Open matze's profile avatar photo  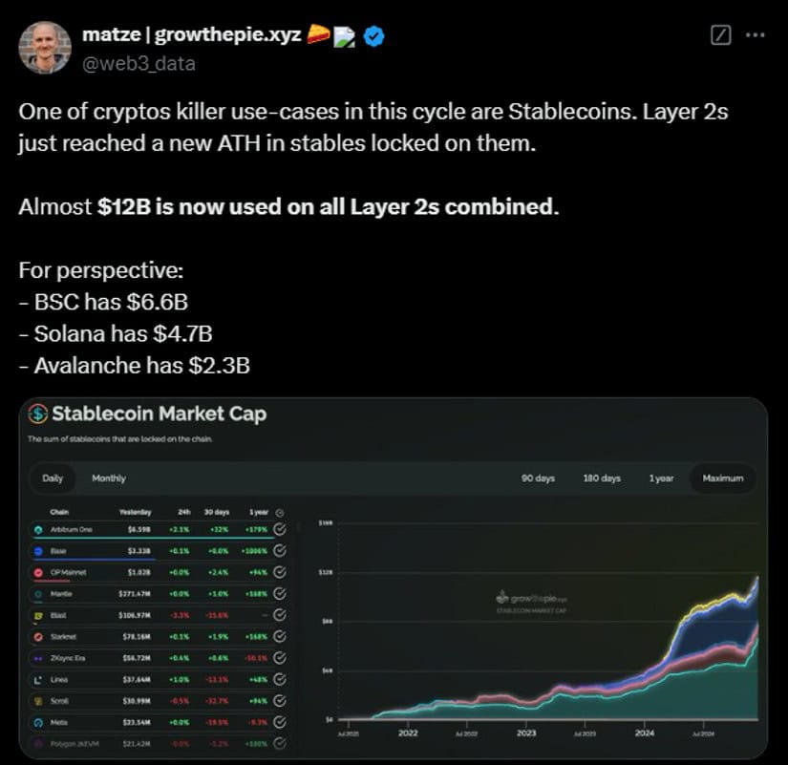coord(45,48)
